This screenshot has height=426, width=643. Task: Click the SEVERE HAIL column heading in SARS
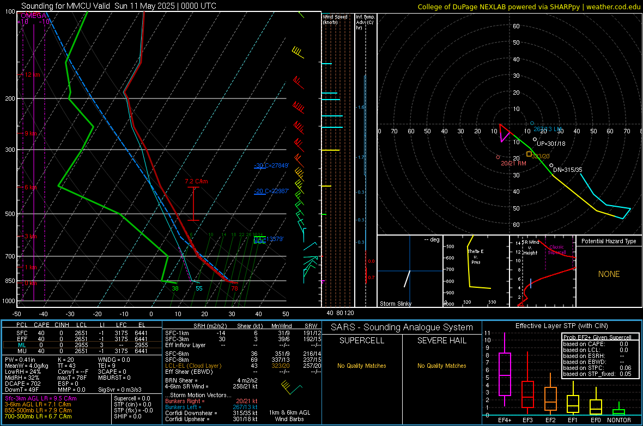coord(441,341)
